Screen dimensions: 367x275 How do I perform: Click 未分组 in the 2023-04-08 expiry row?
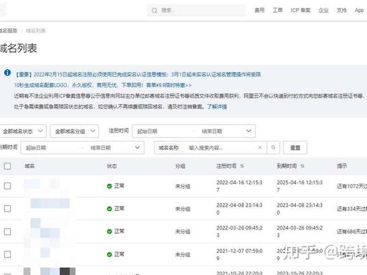point(183,209)
